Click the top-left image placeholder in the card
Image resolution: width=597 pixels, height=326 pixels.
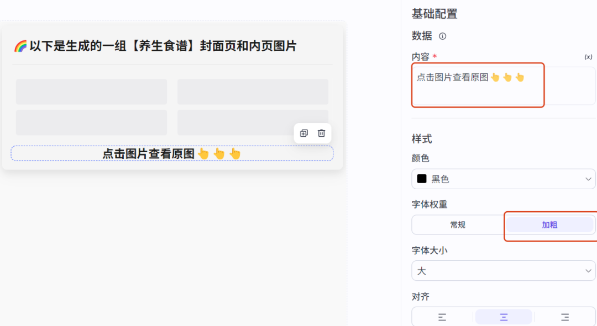pos(91,92)
